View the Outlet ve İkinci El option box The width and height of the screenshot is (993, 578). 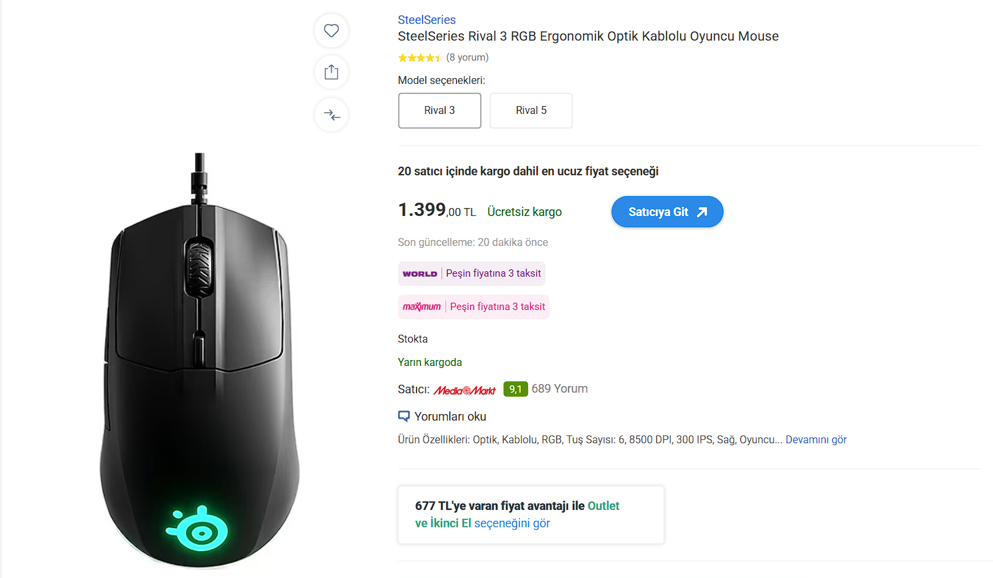[x=531, y=515]
